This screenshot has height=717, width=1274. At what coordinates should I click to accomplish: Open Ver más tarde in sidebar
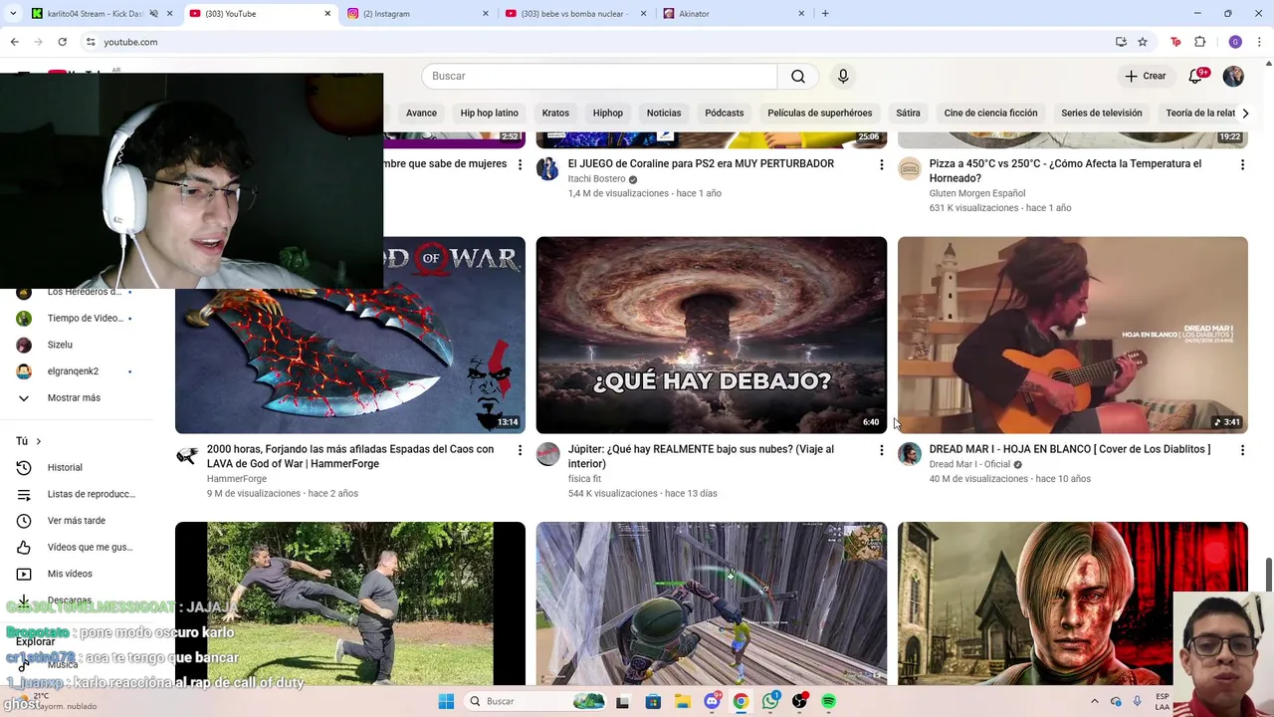(76, 521)
